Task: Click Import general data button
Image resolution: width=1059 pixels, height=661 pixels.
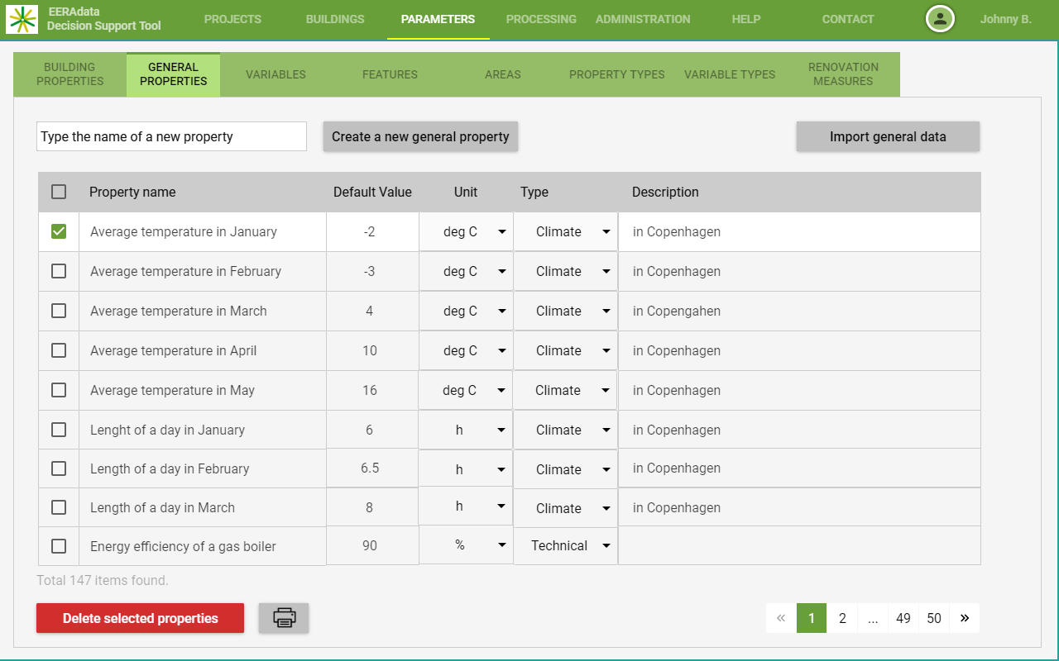Action: (888, 136)
